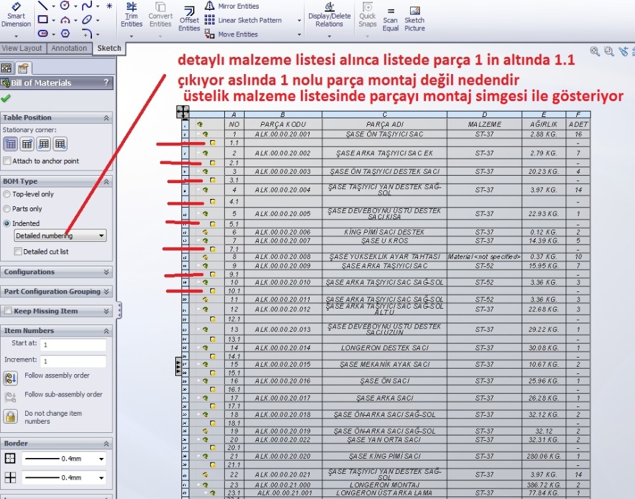This screenshot has width=635, height=499.
Task: Click the Start at input field
Action: 73,345
